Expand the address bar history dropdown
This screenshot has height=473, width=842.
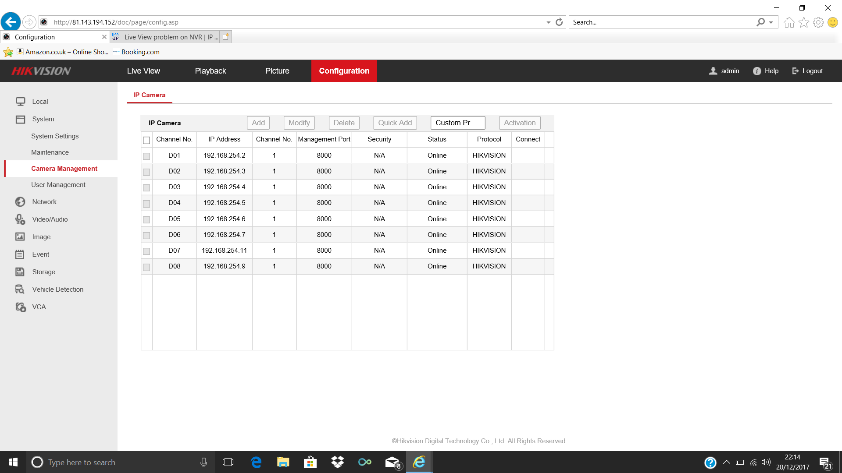[548, 22]
